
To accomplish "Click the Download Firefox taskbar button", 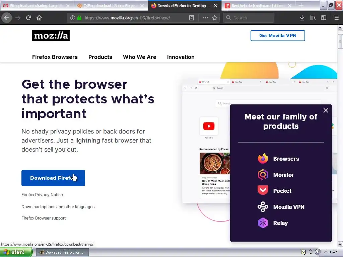I will pyautogui.click(x=62, y=252).
